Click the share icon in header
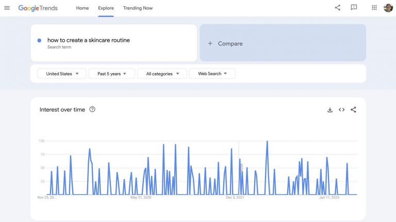 click(338, 8)
